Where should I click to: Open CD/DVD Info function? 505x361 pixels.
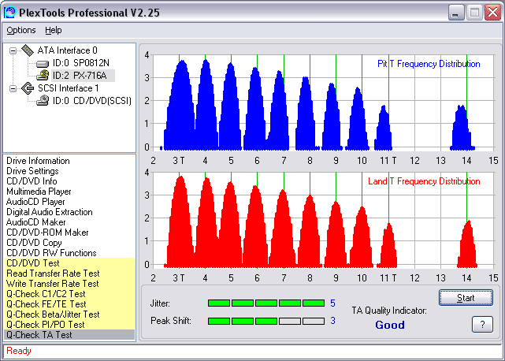coord(32,181)
